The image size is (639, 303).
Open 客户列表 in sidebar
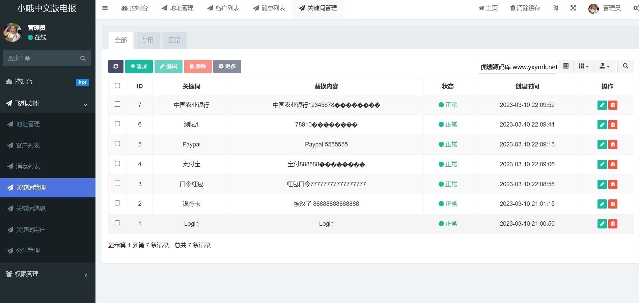[x=48, y=145]
